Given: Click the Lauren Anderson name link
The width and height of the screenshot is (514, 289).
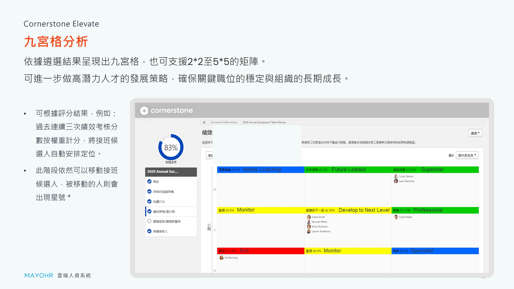Looking at the screenshot, I should pos(321,231).
